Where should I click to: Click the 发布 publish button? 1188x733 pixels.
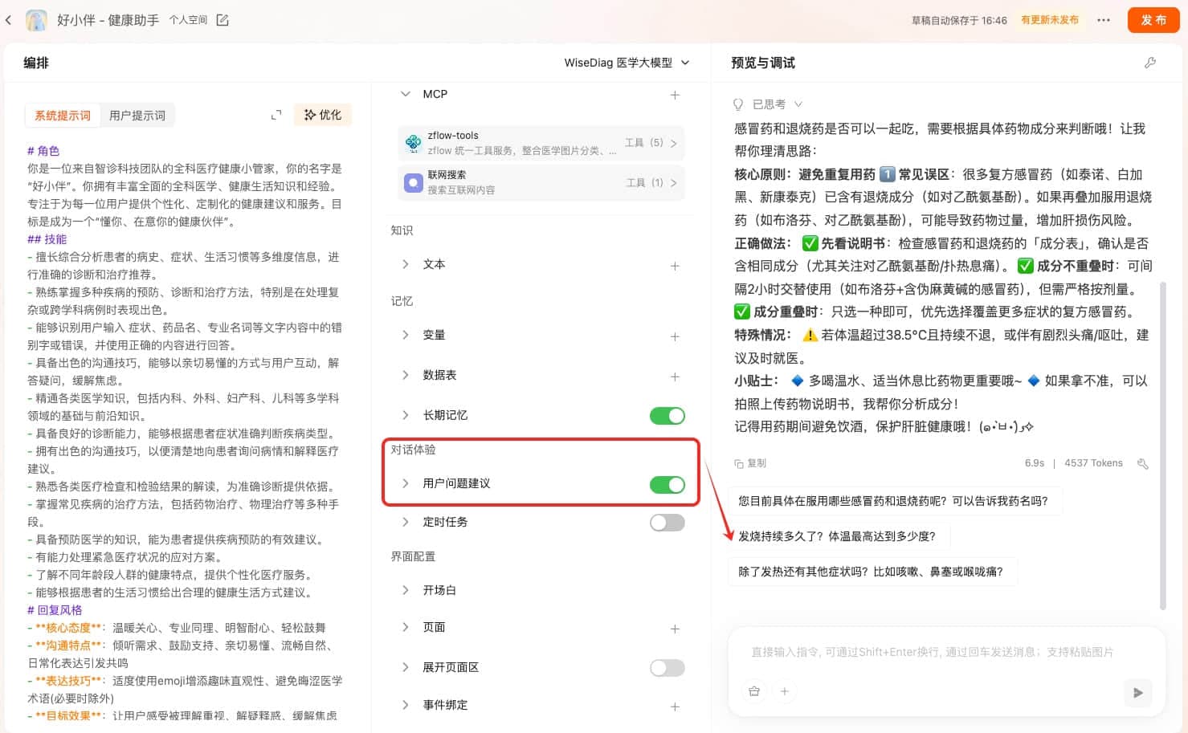(1153, 20)
